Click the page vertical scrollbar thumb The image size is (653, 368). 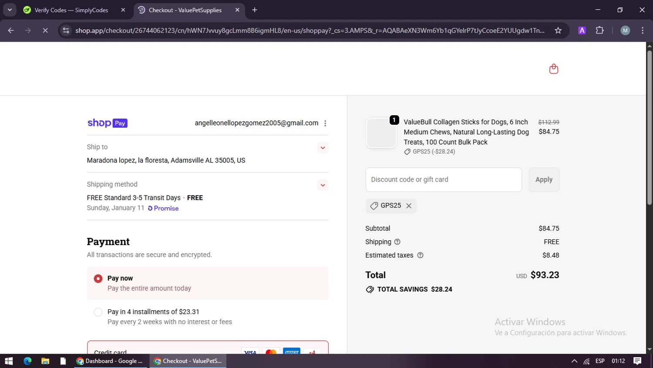click(649, 127)
